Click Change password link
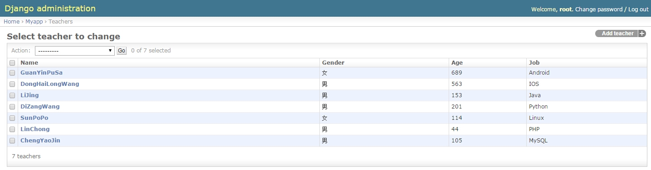Viewport: 651px width, 170px height. (x=599, y=9)
